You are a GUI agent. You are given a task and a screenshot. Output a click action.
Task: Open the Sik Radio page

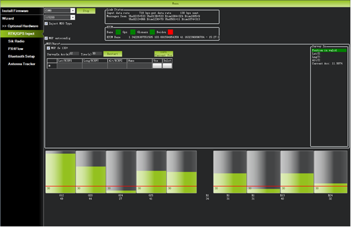coord(16,41)
